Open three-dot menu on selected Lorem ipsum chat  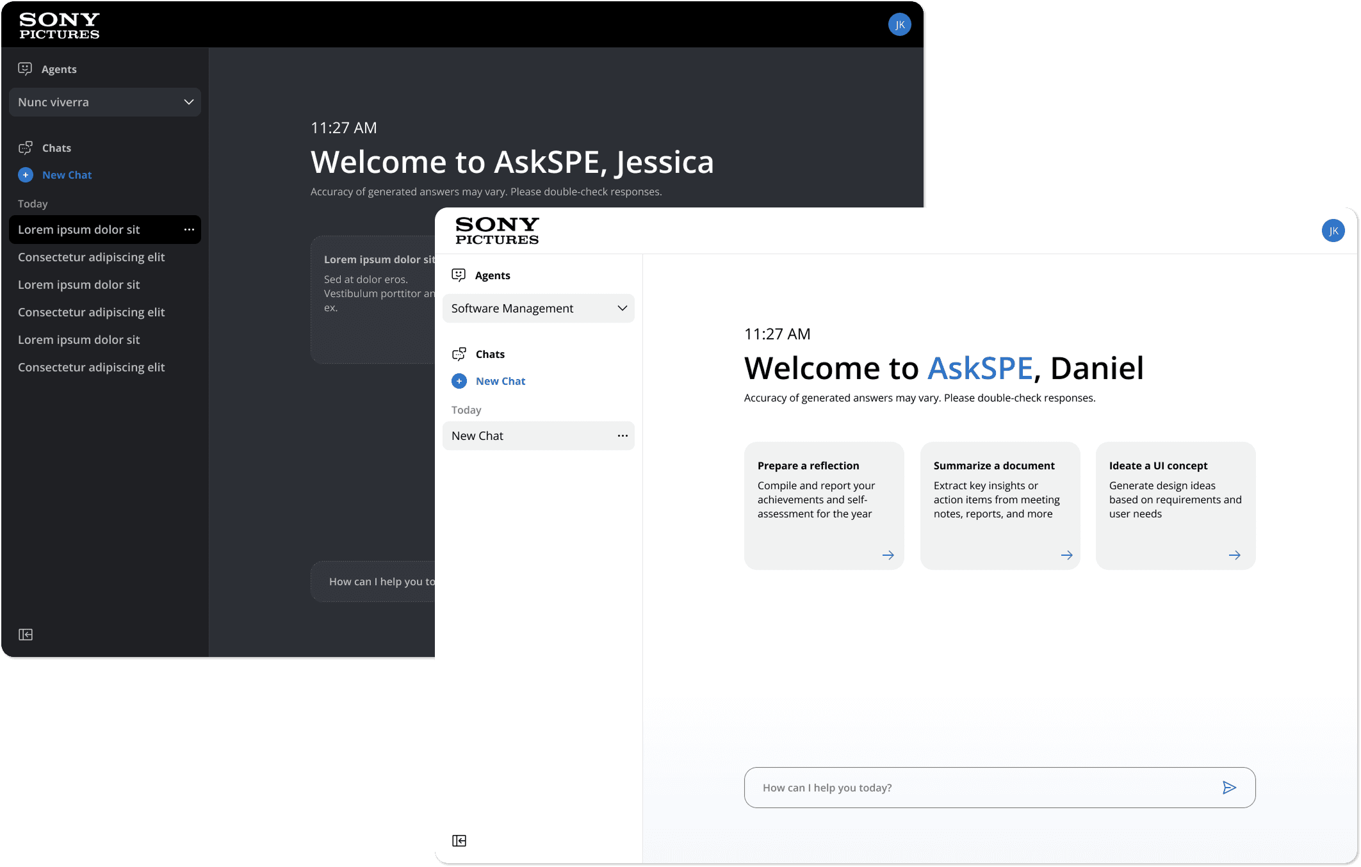[x=189, y=229]
